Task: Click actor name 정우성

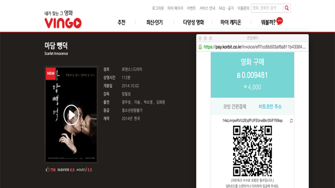Action: click(126, 102)
